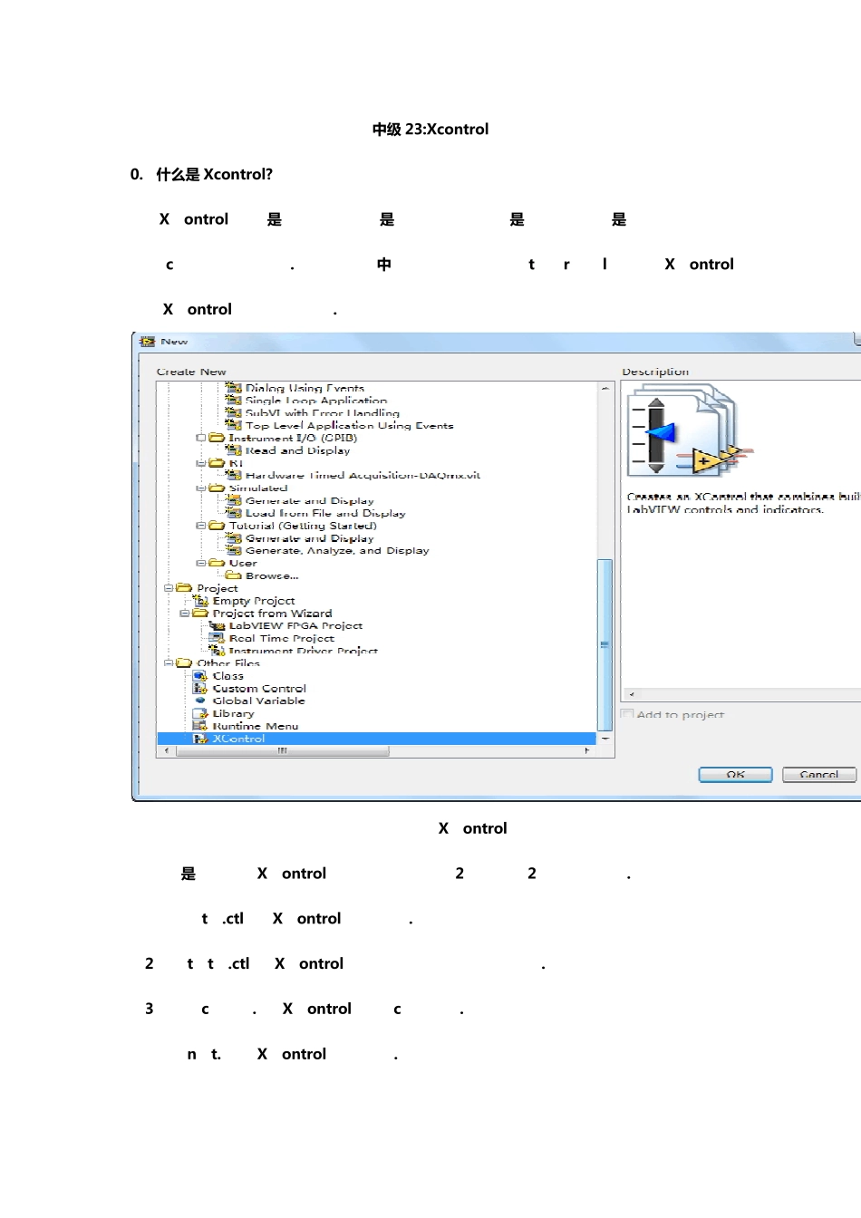Click the Runtime Menu icon

click(x=200, y=726)
